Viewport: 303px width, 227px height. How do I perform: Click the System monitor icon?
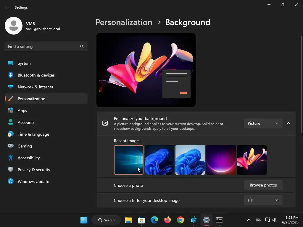(x=11, y=63)
